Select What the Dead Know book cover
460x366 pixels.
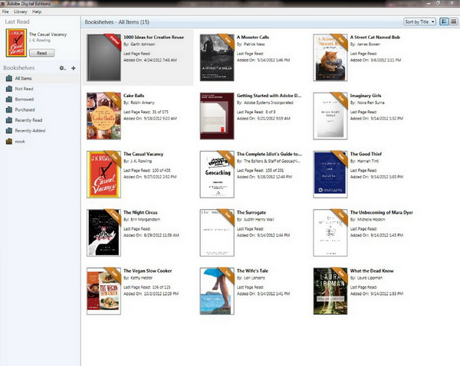(329, 289)
